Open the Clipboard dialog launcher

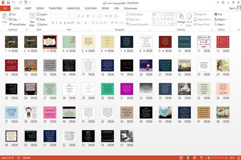tap(27, 30)
